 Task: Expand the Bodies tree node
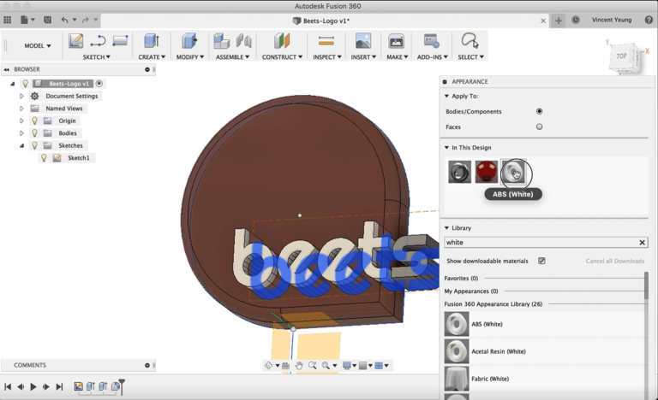(x=21, y=133)
